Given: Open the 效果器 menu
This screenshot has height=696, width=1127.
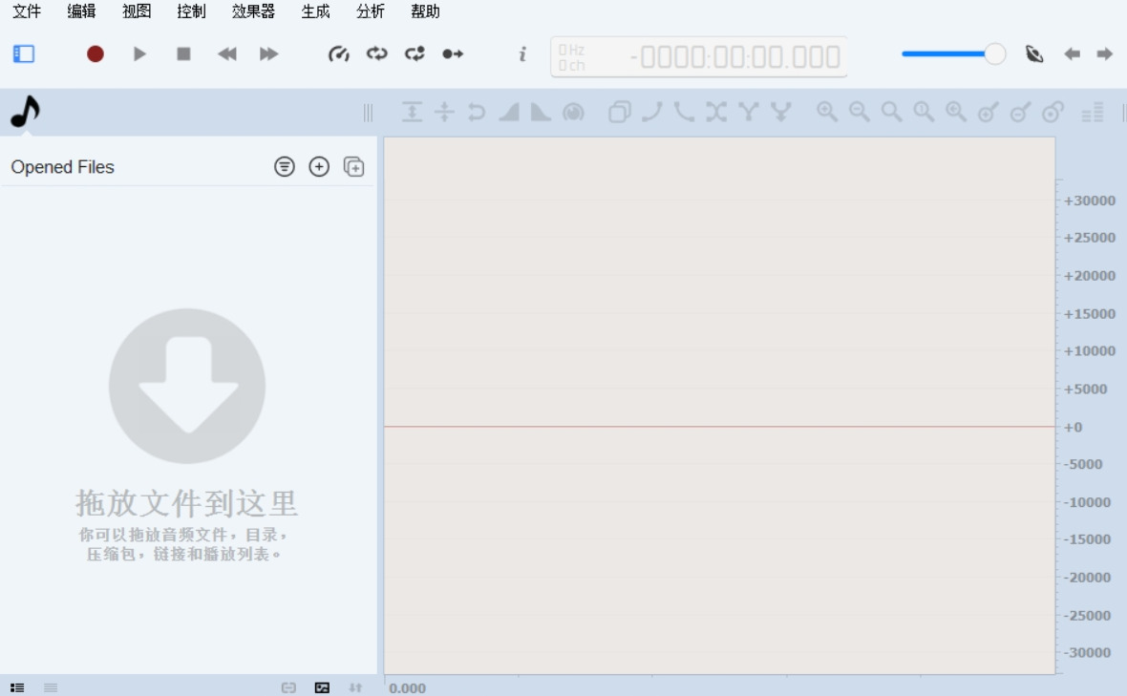Looking at the screenshot, I should [253, 11].
